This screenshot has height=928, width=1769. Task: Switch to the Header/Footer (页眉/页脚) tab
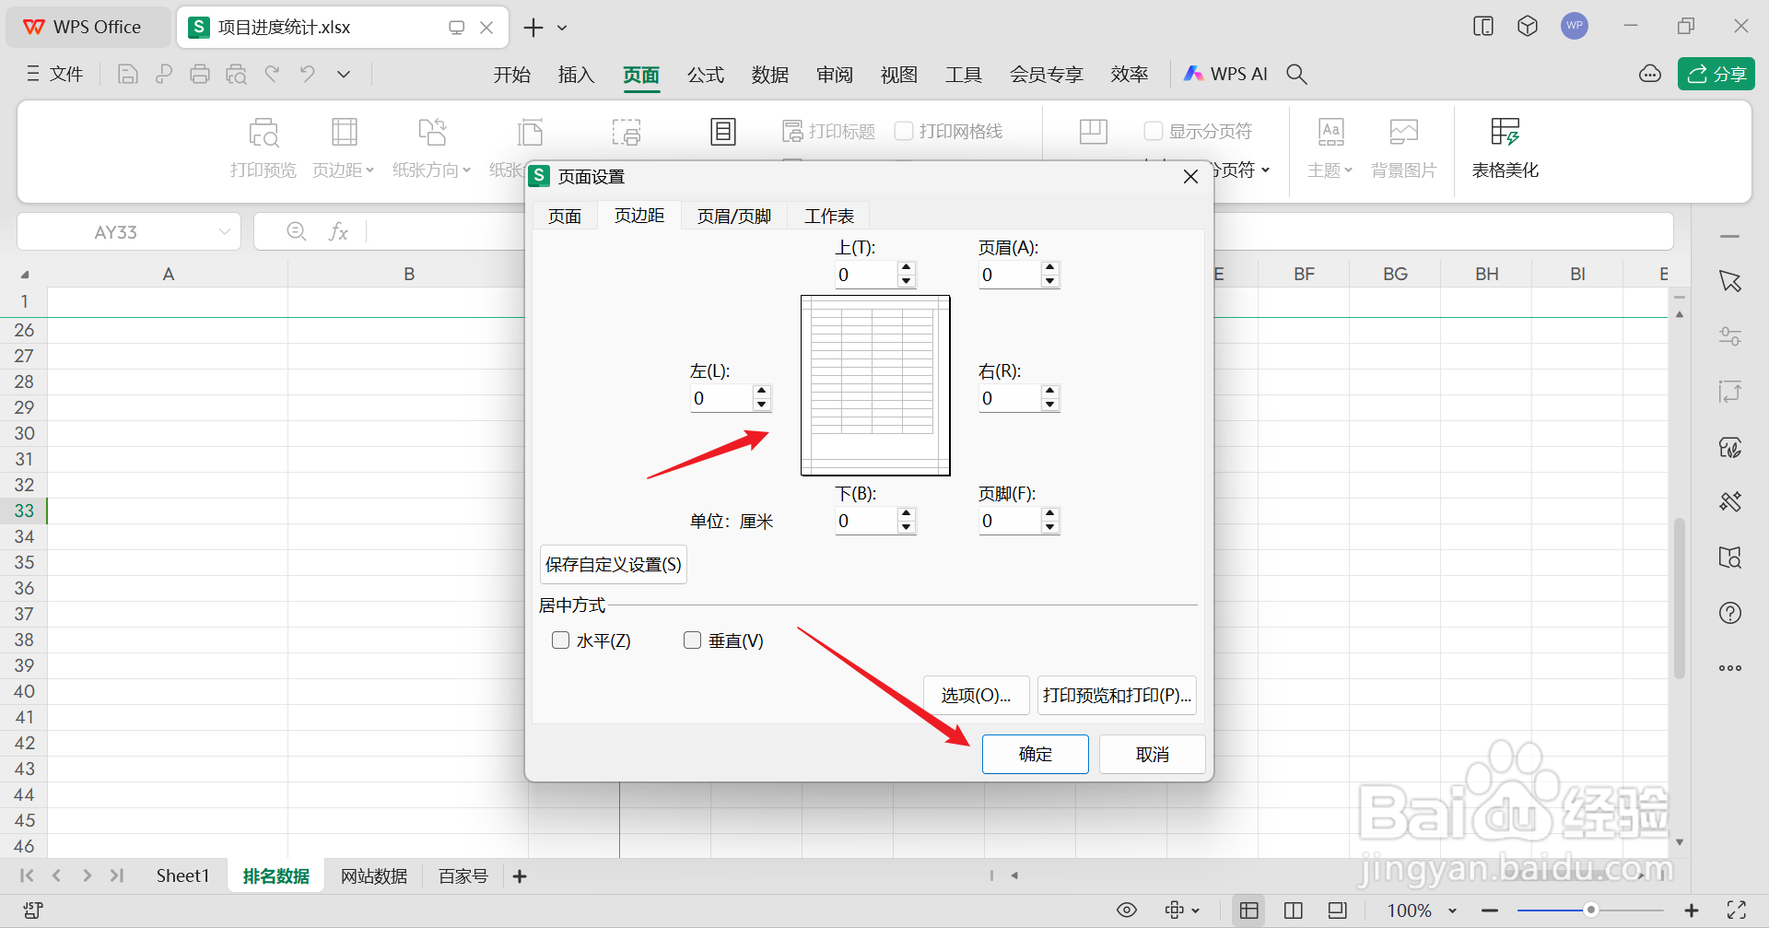coord(734,216)
